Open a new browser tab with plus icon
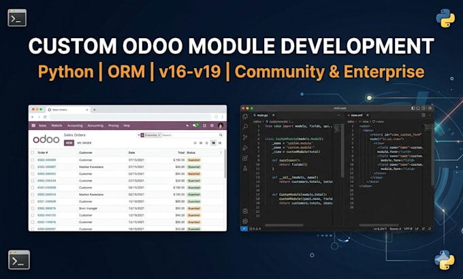463x279 pixels. pos(95,110)
